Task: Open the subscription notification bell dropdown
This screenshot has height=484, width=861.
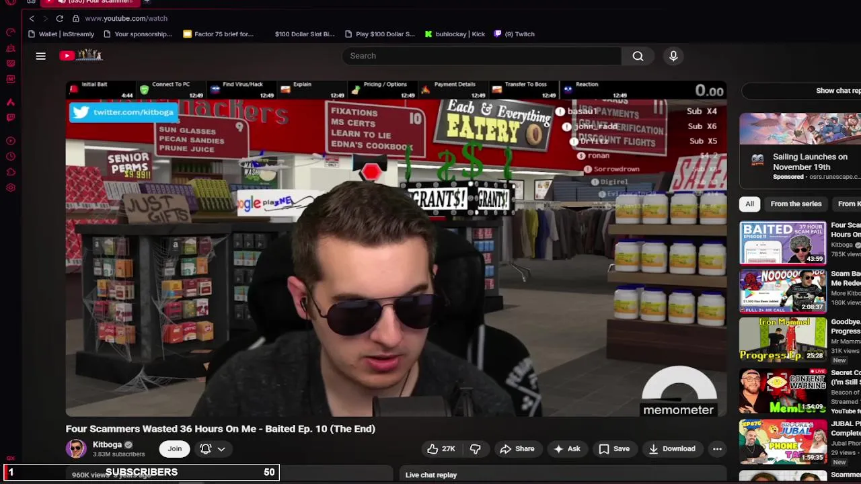Action: point(212,449)
